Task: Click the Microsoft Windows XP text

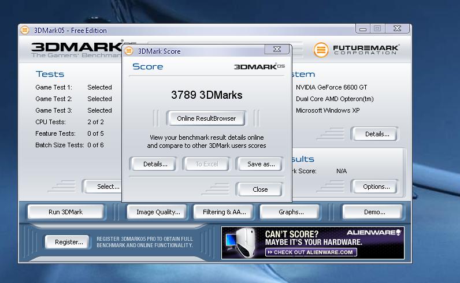Action: (328, 110)
